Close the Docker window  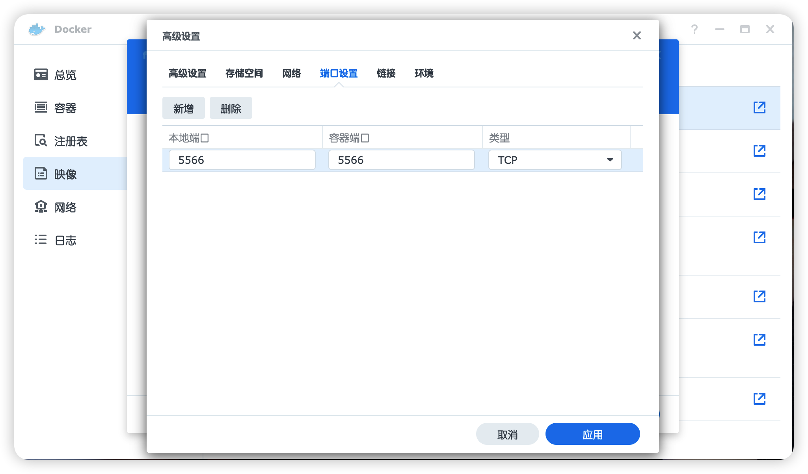(770, 30)
